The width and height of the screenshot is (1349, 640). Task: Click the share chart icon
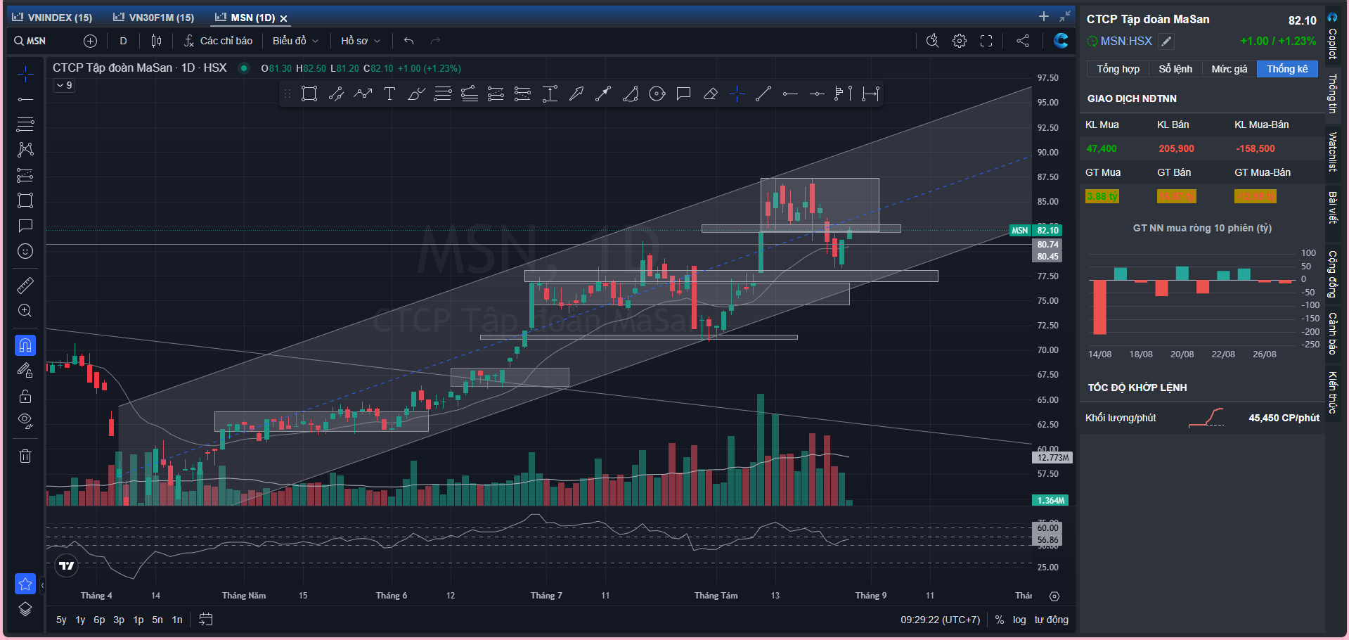1023,41
